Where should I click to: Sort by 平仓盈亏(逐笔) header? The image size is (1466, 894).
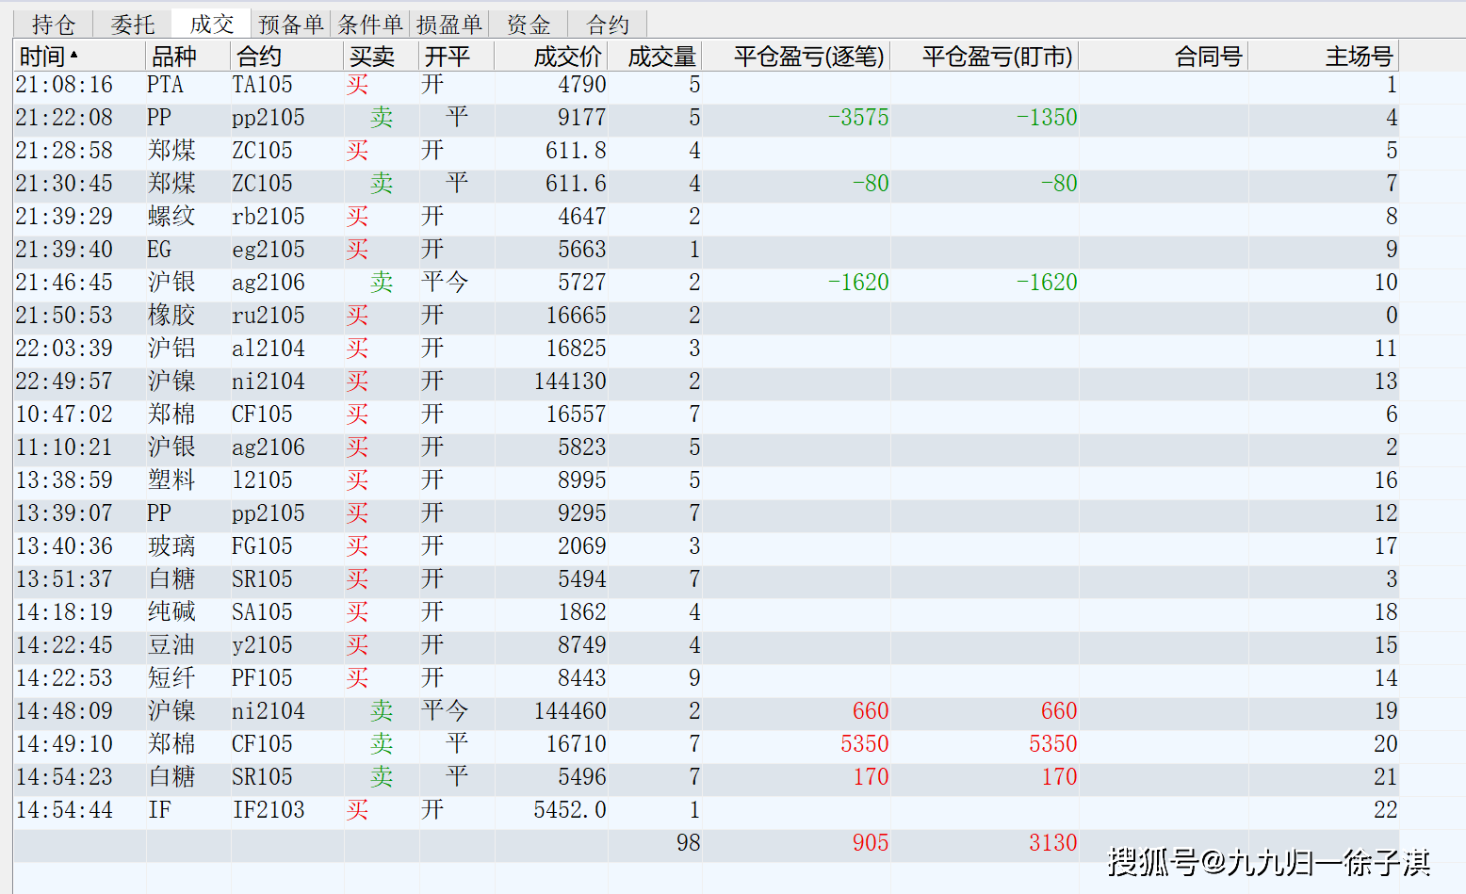tap(796, 57)
